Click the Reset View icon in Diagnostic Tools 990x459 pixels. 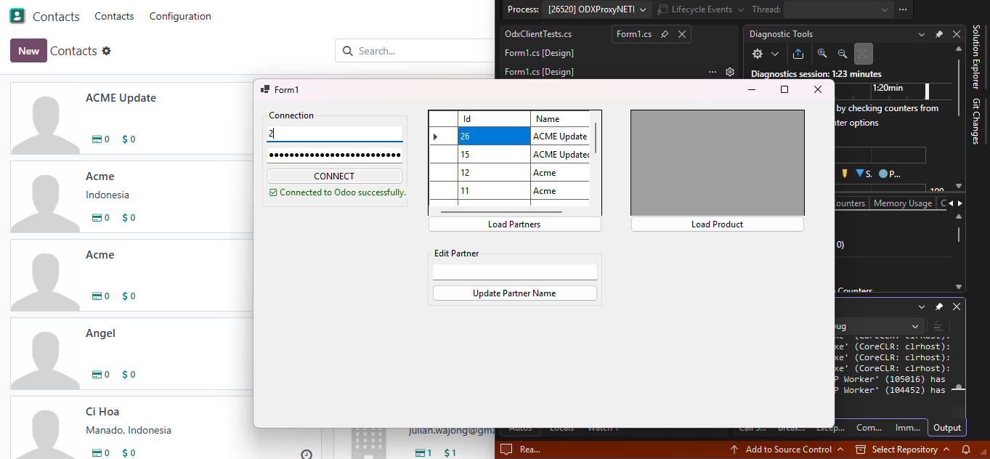pos(862,53)
